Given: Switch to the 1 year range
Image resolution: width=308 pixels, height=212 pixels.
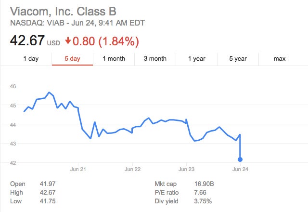Looking at the screenshot, I should [196, 59].
